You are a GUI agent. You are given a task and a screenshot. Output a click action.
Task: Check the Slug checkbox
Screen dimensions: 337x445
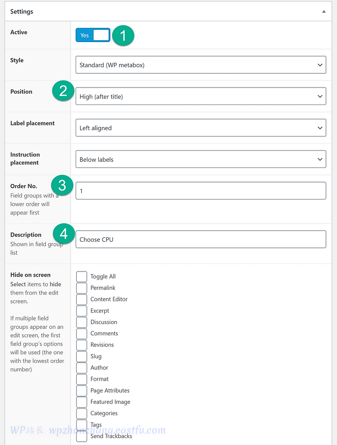82,356
